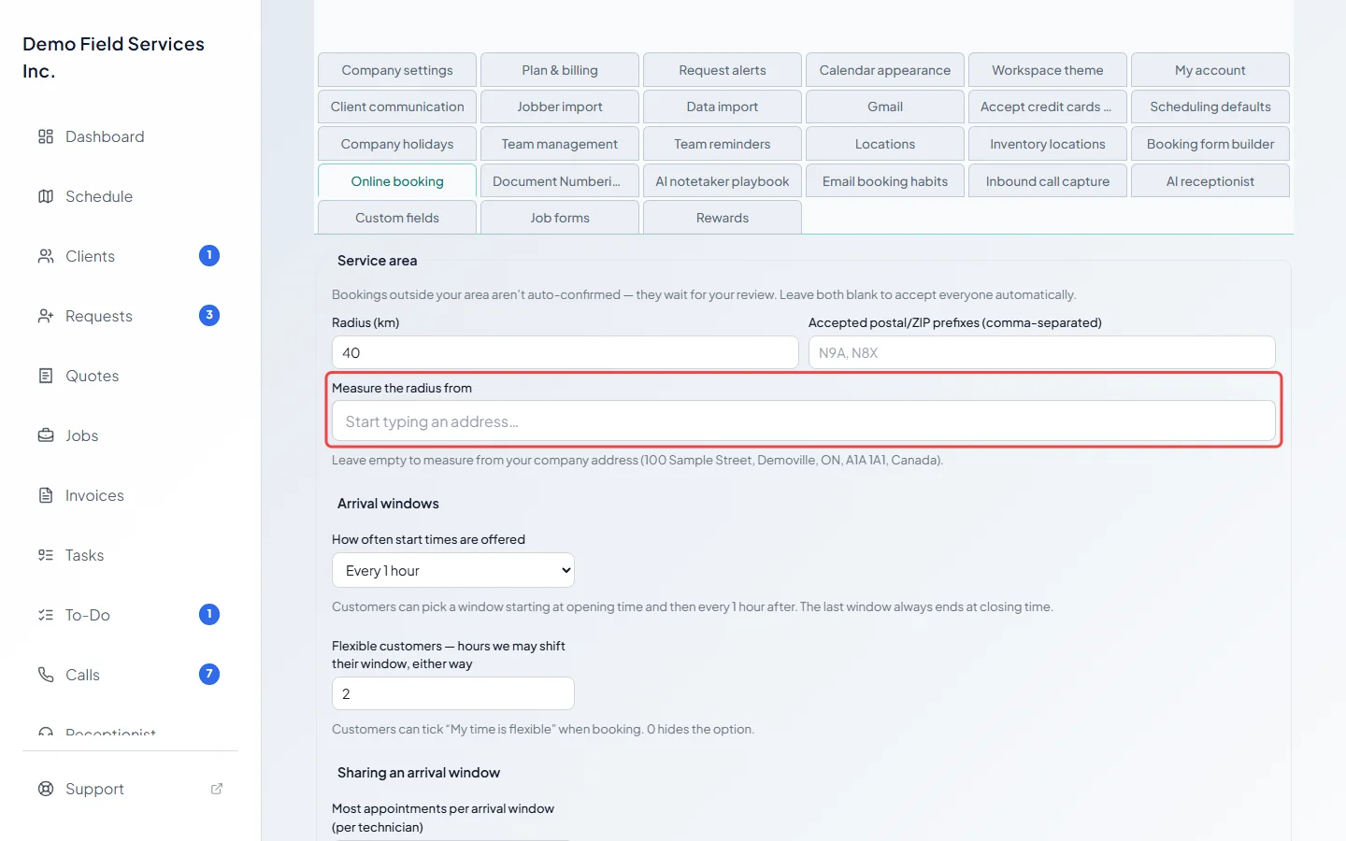1346x841 pixels.
Task: Open the Gmail settings tab
Action: pyautogui.click(x=885, y=107)
